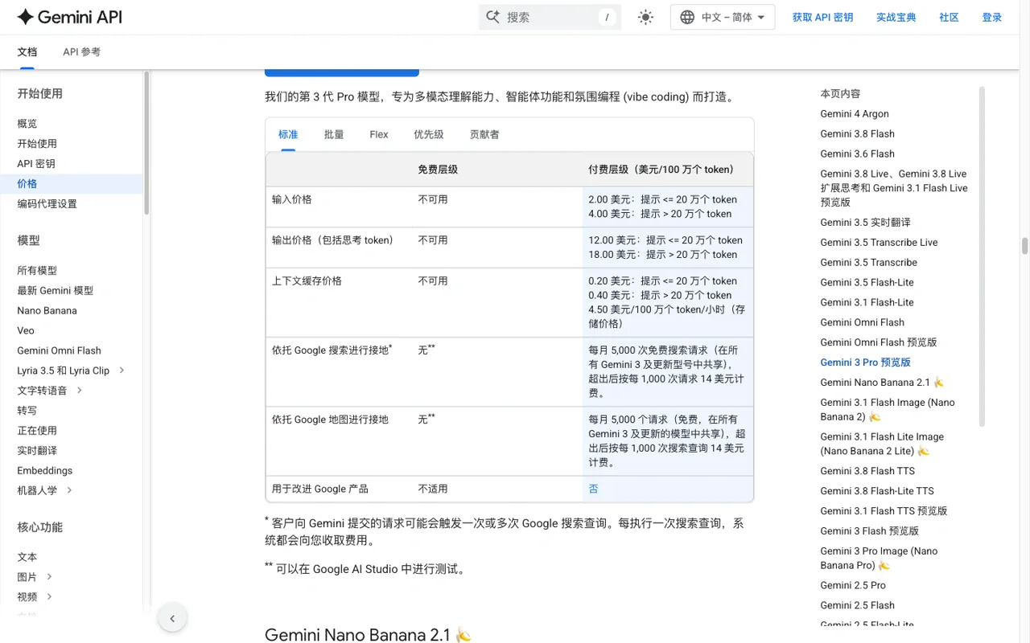Viewport: 1030px width, 643px height.
Task: Select the 标准 pricing tab
Action: click(288, 134)
